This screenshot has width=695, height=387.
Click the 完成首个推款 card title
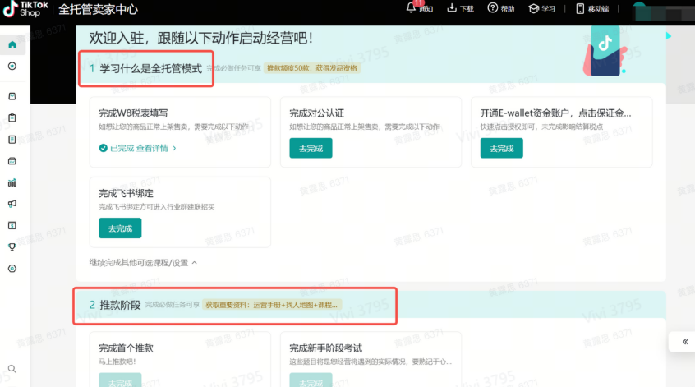point(126,348)
